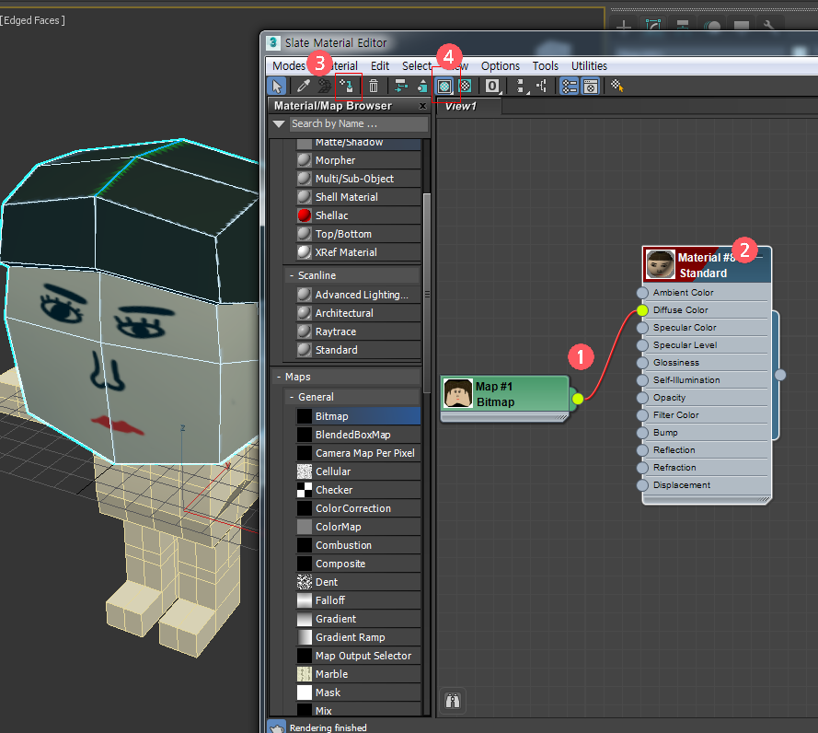Open the Tools menu
The height and width of the screenshot is (733, 818).
(545, 65)
